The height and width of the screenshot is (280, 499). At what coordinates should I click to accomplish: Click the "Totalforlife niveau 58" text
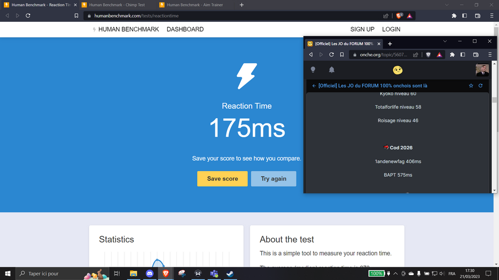[x=398, y=107]
